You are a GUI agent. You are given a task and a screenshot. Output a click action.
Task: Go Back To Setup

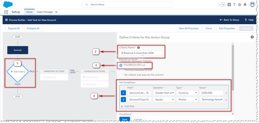229,20
